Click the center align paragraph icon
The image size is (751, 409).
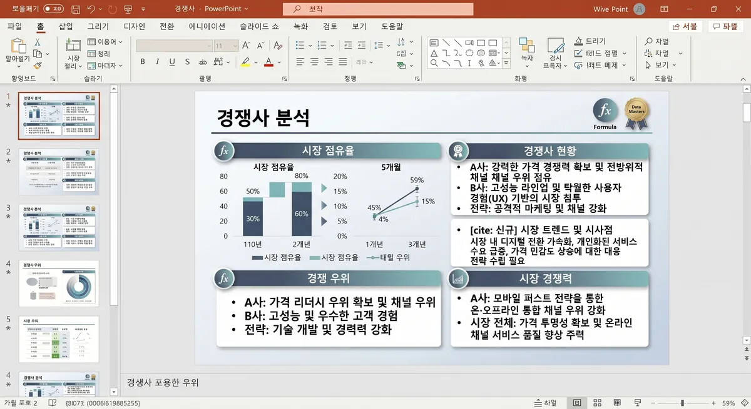pos(315,62)
